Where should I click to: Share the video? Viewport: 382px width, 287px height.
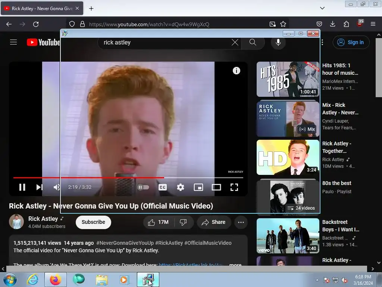pos(214,222)
